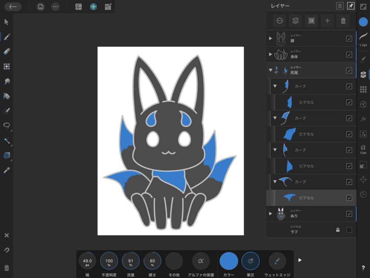Screen dimensions: 370x278
Task: Open the Layers studio icon on right
Action: tap(363, 75)
